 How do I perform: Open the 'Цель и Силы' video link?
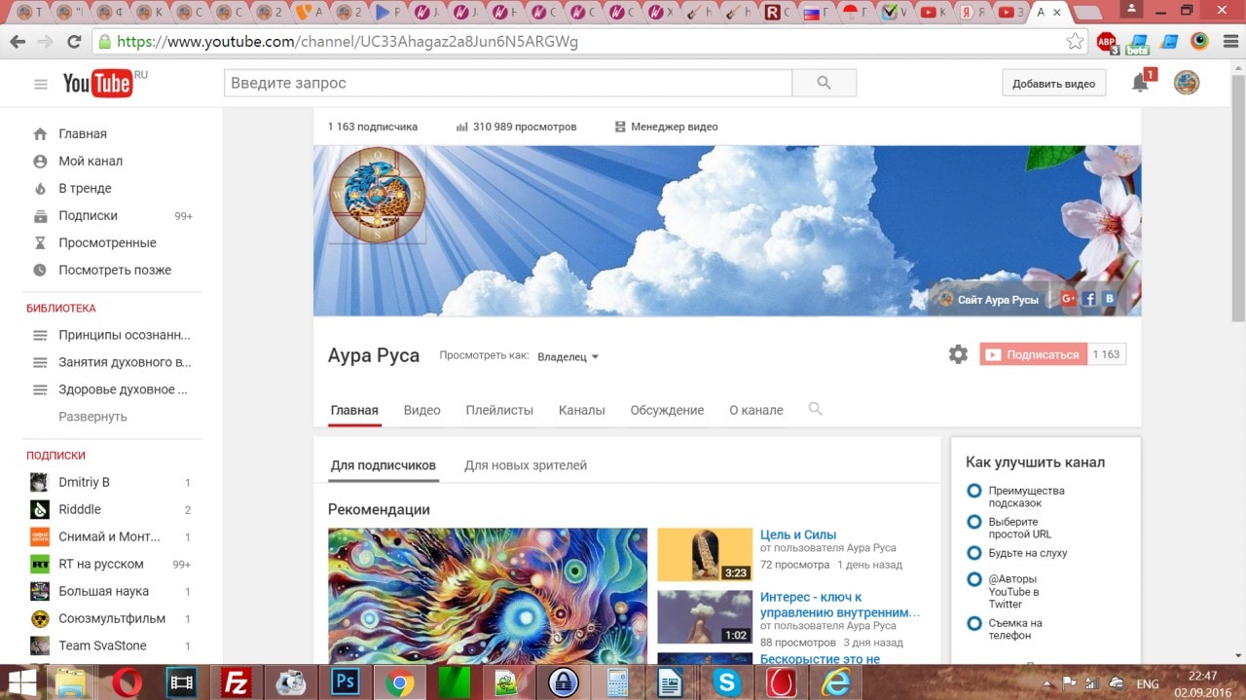[798, 534]
